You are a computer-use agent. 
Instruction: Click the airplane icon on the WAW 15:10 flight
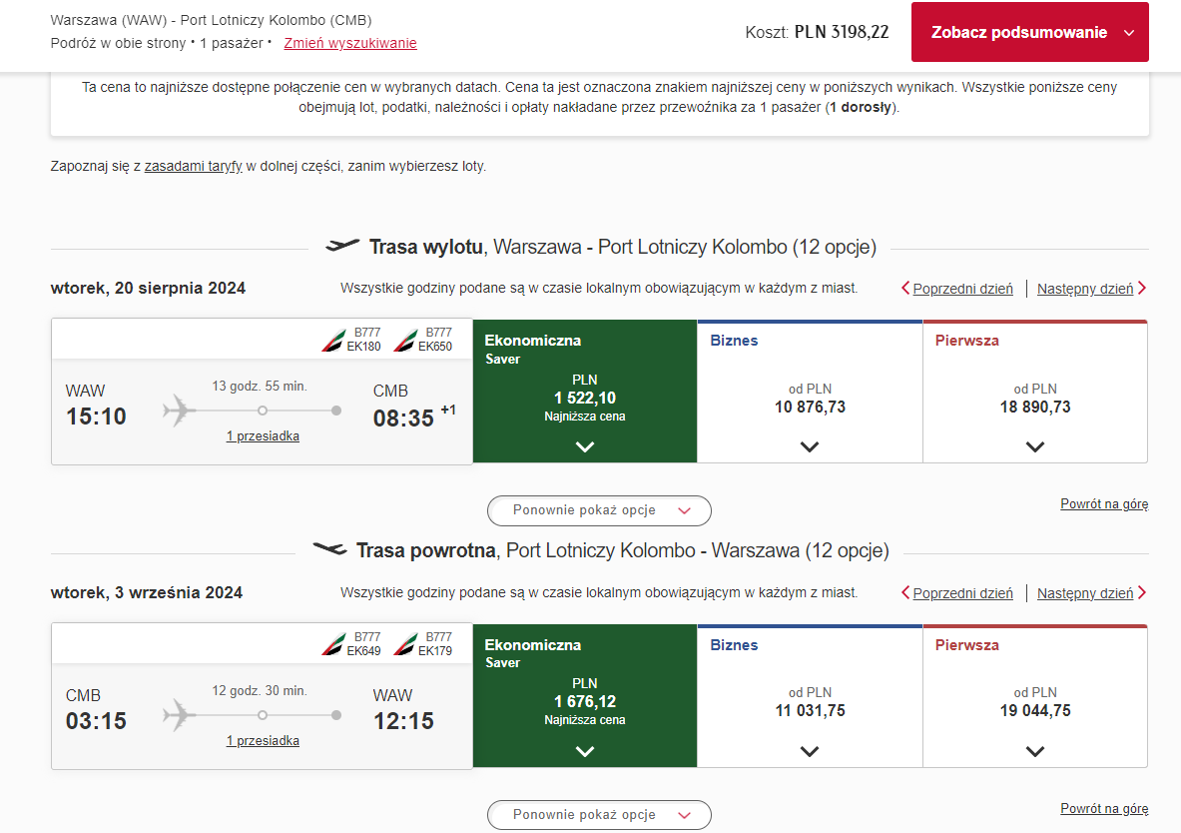(x=180, y=411)
